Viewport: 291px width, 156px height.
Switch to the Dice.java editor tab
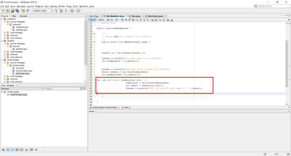tap(136, 16)
